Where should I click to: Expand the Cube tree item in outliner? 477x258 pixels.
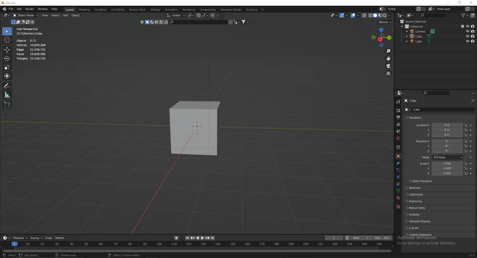point(407,36)
